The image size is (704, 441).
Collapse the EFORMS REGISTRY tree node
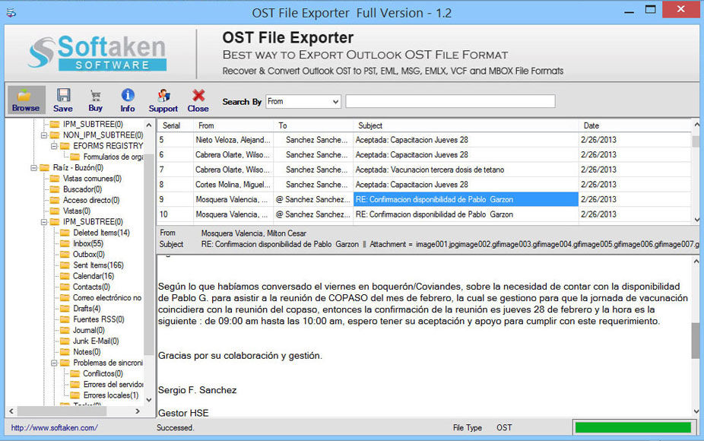coord(54,146)
